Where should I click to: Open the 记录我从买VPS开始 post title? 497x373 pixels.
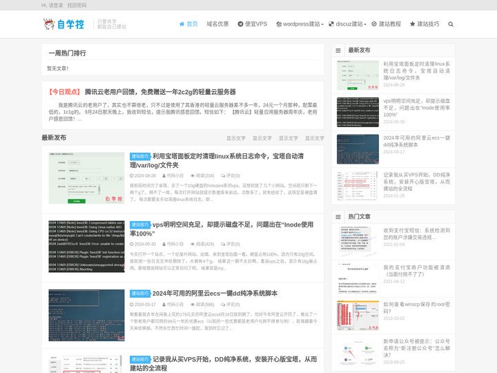pyautogui.click(x=224, y=363)
